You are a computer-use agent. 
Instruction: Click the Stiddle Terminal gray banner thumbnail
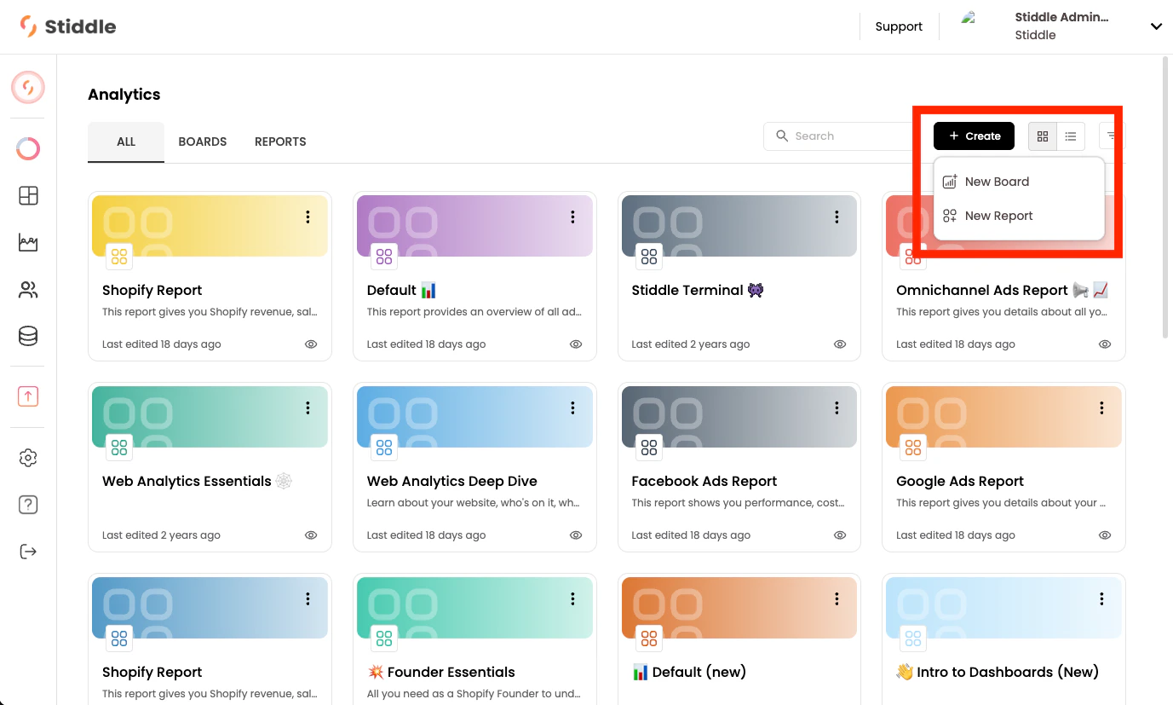coord(739,226)
